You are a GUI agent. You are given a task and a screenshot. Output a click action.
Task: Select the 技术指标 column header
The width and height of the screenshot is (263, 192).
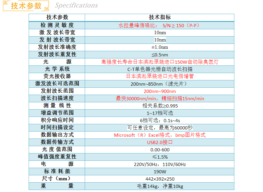[x=160, y=17]
